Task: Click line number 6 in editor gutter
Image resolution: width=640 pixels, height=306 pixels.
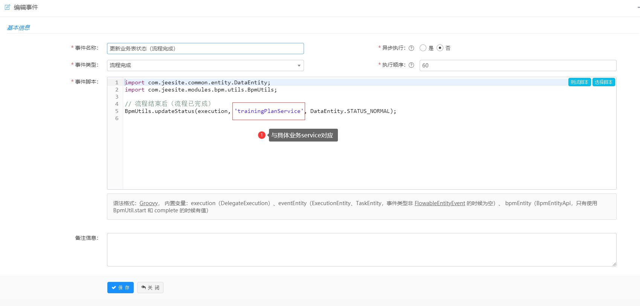Action: point(117,118)
